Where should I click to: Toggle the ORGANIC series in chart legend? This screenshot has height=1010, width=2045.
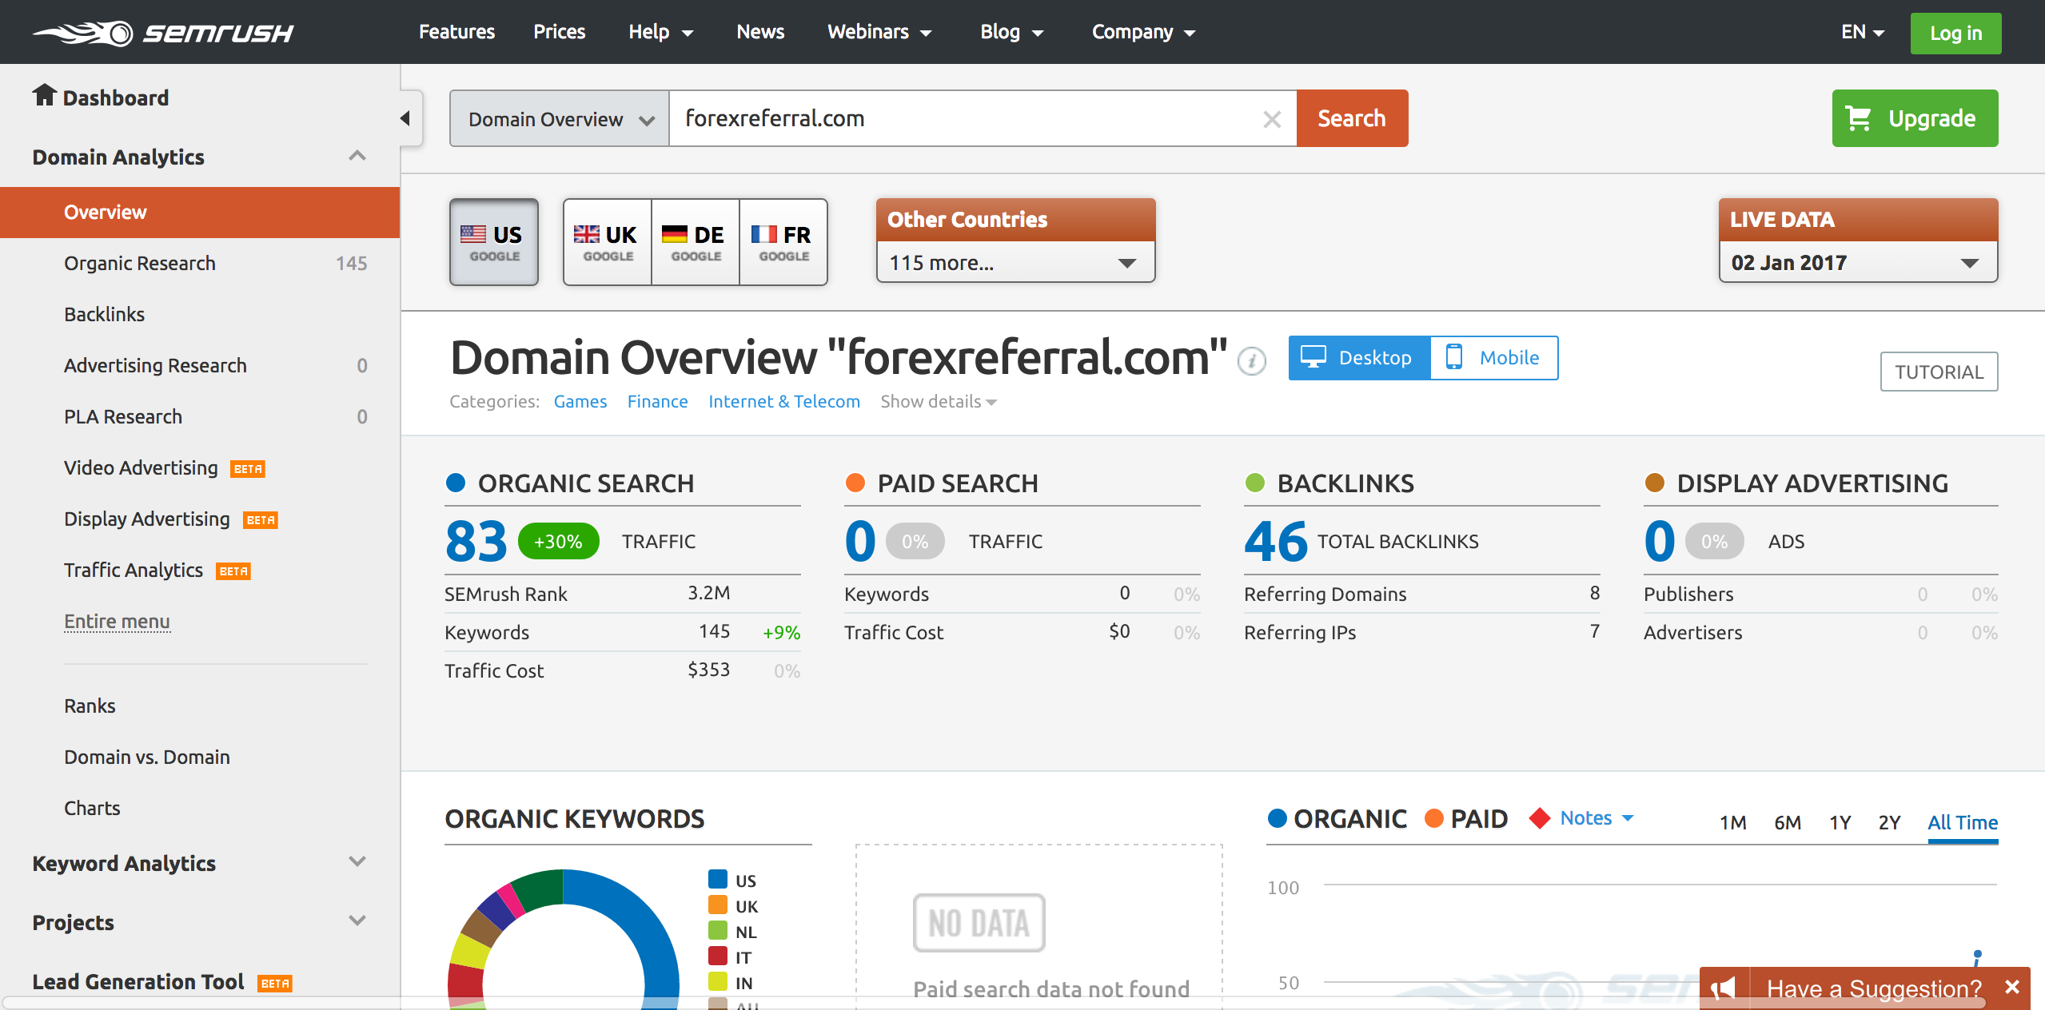click(1337, 819)
